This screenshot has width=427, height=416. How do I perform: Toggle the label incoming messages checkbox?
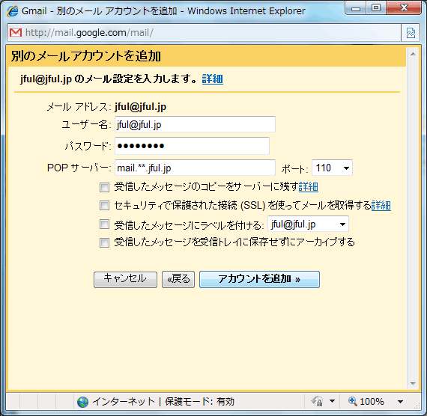click(104, 224)
